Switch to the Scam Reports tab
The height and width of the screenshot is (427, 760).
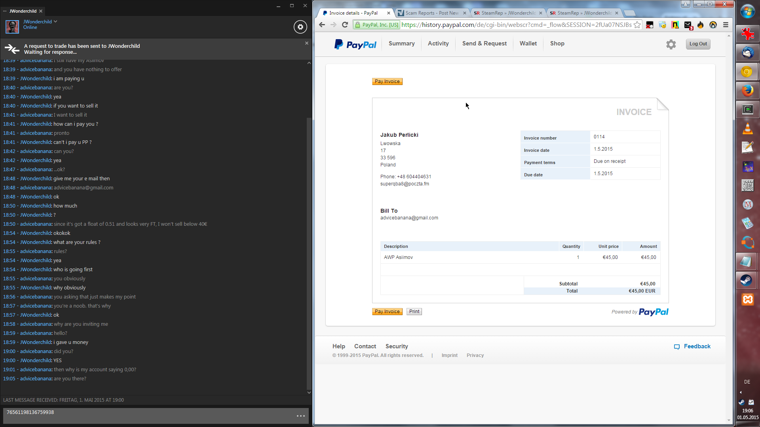pyautogui.click(x=432, y=13)
